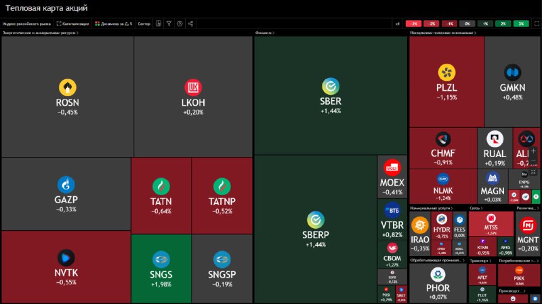Viewport: 542px width, 304px height.
Task: Open the filter funnel icon
Action: pyautogui.click(x=169, y=24)
